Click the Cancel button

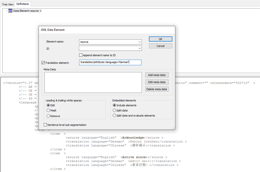click(x=160, y=46)
